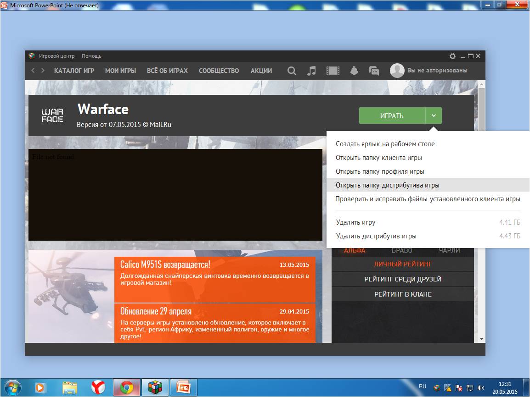Open РЕЙТИНГ В КЛАНЕ section

(x=403, y=294)
